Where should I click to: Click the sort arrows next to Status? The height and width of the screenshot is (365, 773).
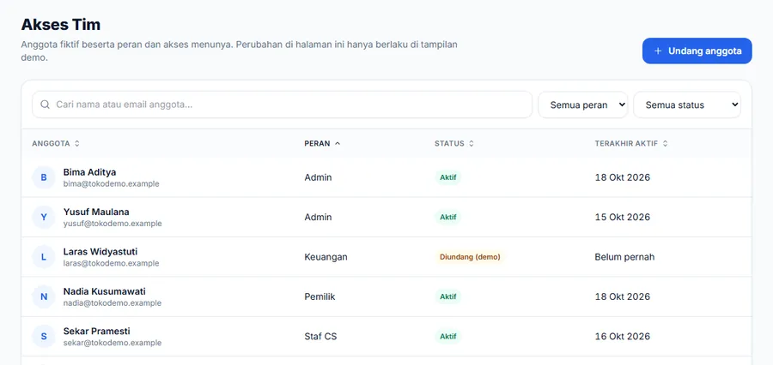(x=472, y=144)
